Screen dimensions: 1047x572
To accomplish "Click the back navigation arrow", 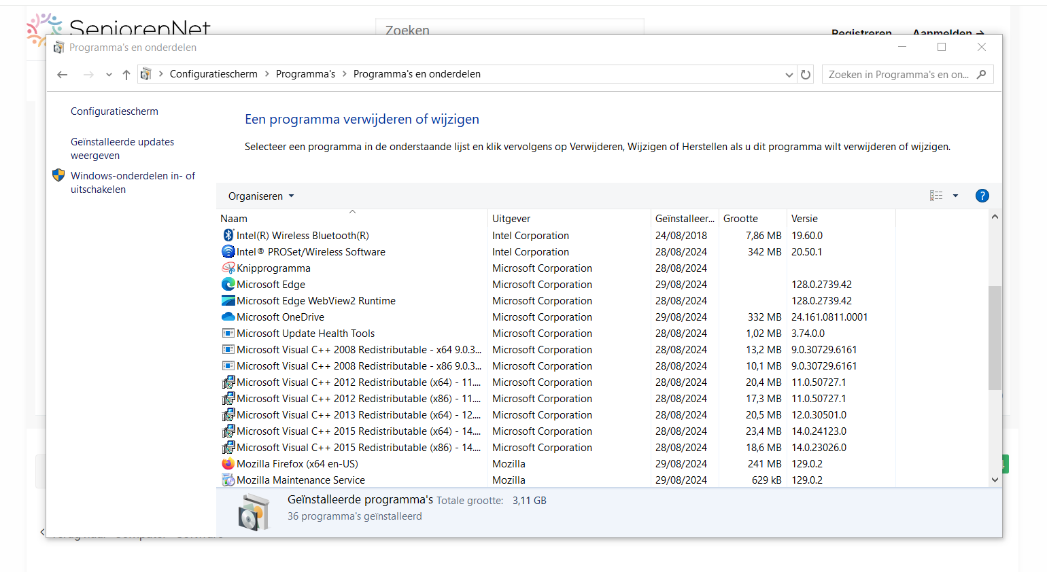I will click(x=63, y=75).
